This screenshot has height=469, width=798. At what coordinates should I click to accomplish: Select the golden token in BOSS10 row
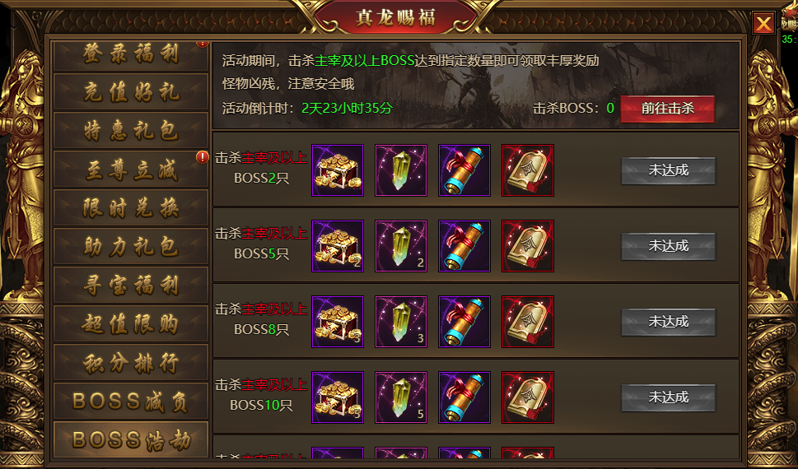click(x=528, y=397)
